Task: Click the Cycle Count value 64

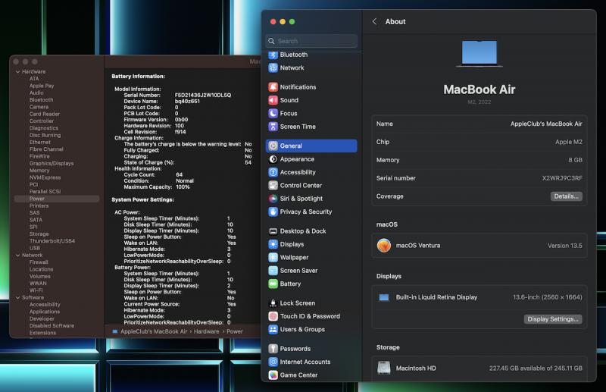Action: point(179,174)
